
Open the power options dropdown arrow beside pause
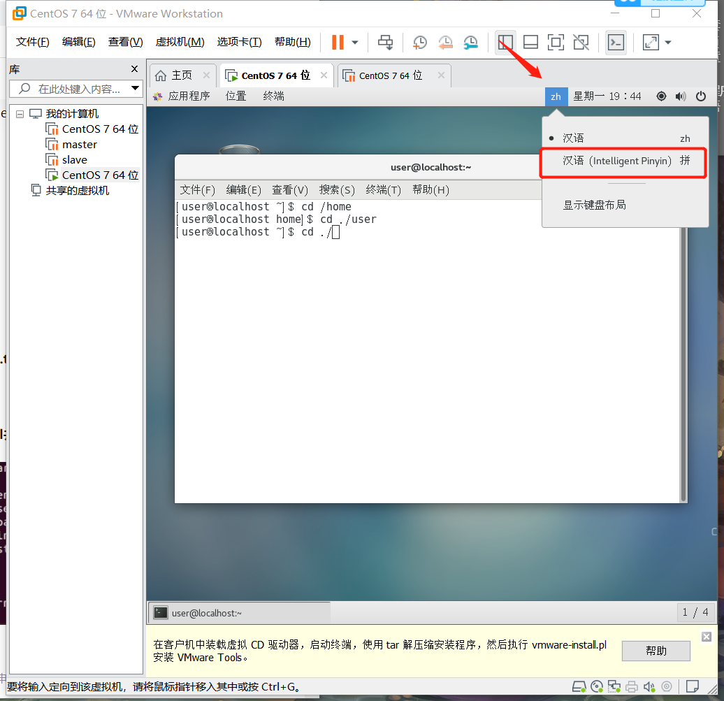tap(354, 43)
